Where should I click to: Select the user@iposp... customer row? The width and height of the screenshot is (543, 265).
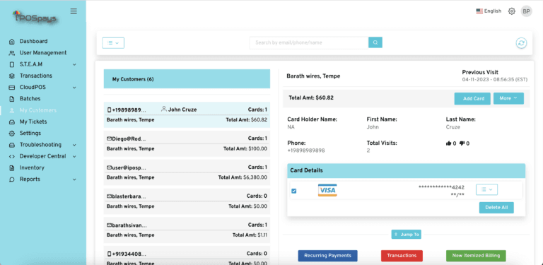click(187, 172)
